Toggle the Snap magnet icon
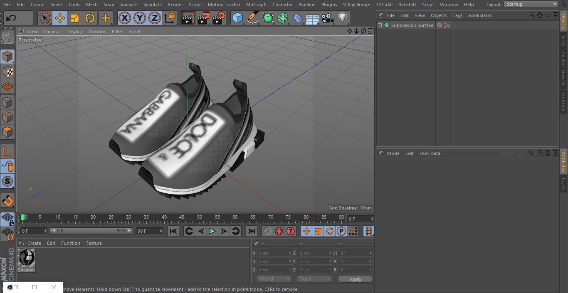568x293 pixels. pyautogui.click(x=7, y=201)
